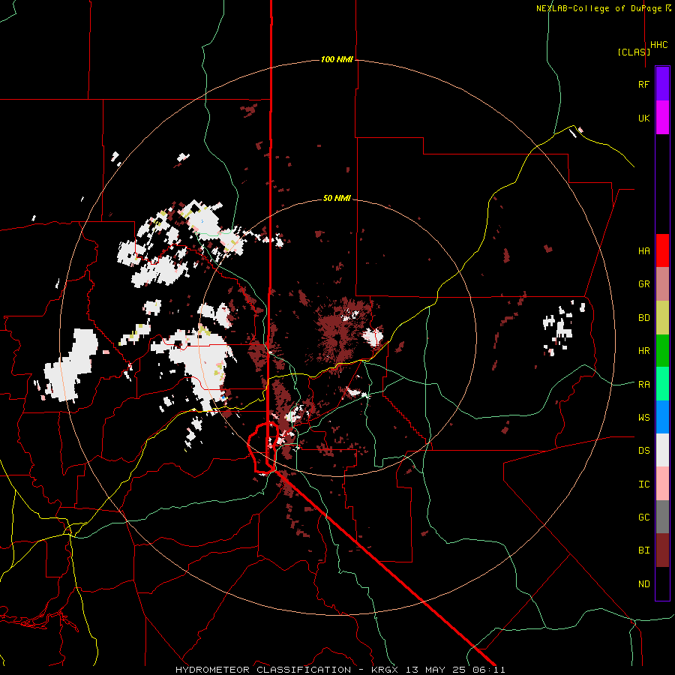The image size is (675, 675).
Task: Click the UK magenta legend swatch
Action: coord(662,118)
